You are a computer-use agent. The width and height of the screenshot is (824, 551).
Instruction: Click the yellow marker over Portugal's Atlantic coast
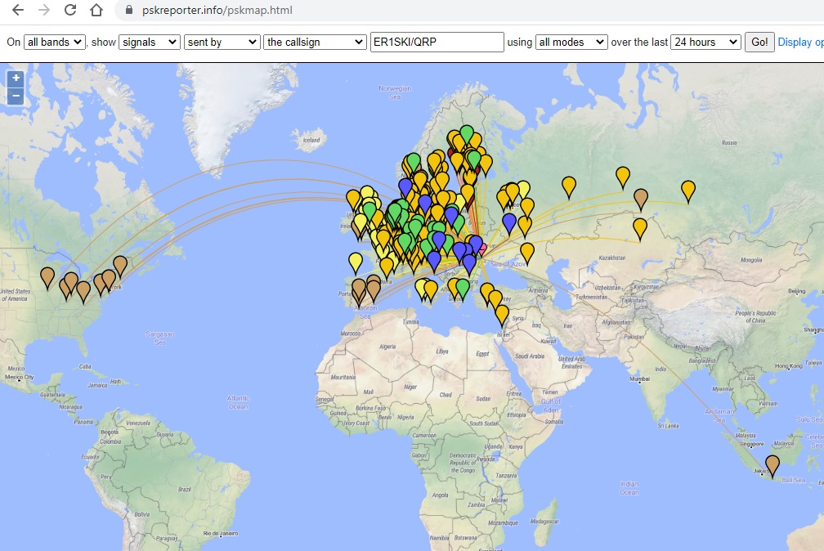(355, 262)
